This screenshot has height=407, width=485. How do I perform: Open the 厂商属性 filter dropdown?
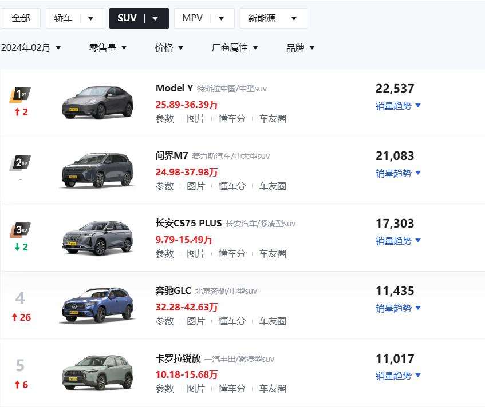coord(235,47)
